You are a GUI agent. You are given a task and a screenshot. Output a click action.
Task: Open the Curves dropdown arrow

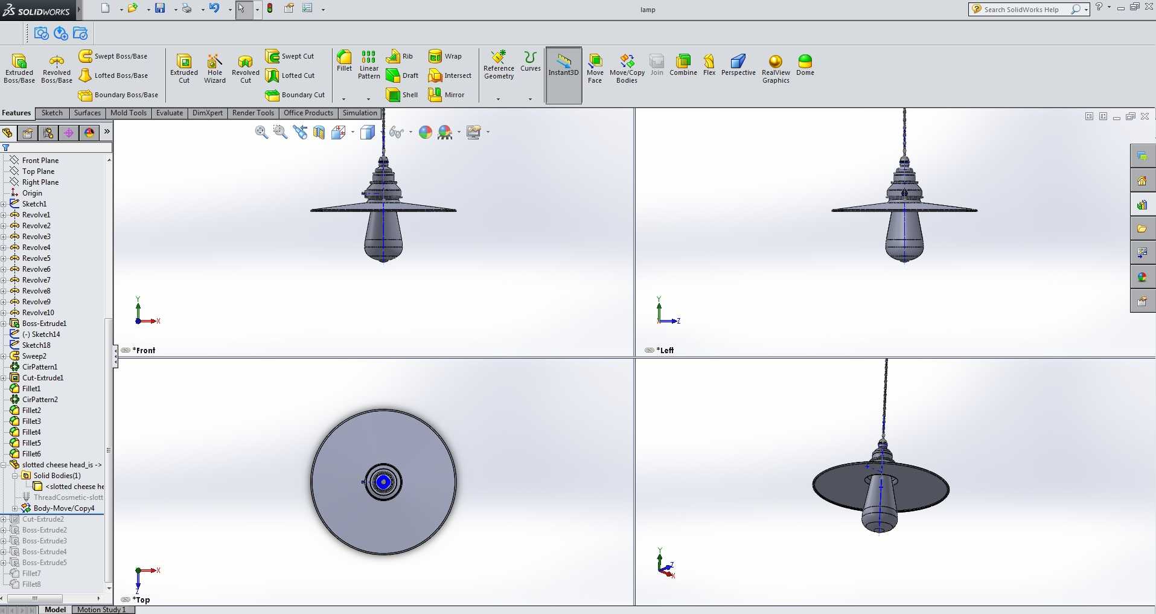(x=530, y=99)
